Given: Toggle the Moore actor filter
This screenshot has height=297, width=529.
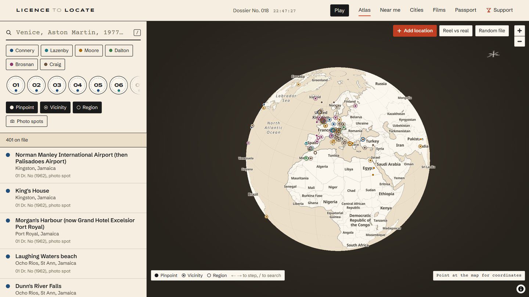Looking at the screenshot, I should (x=89, y=51).
